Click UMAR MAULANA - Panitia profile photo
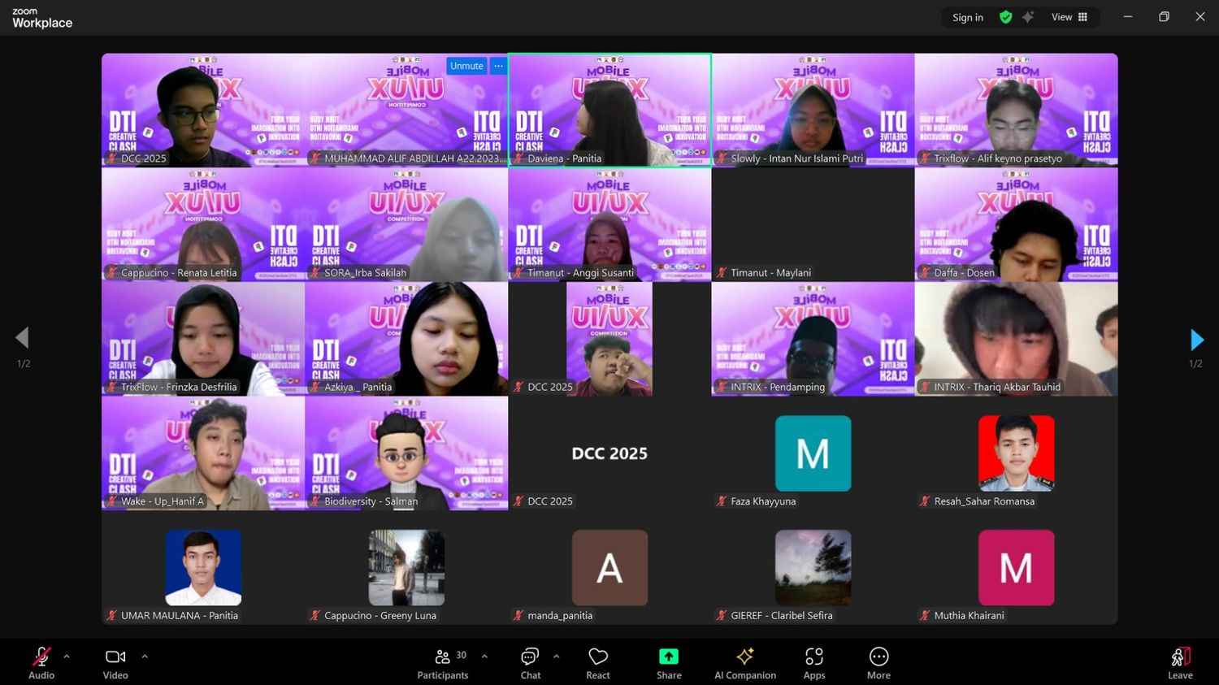The image size is (1219, 685). 203,568
